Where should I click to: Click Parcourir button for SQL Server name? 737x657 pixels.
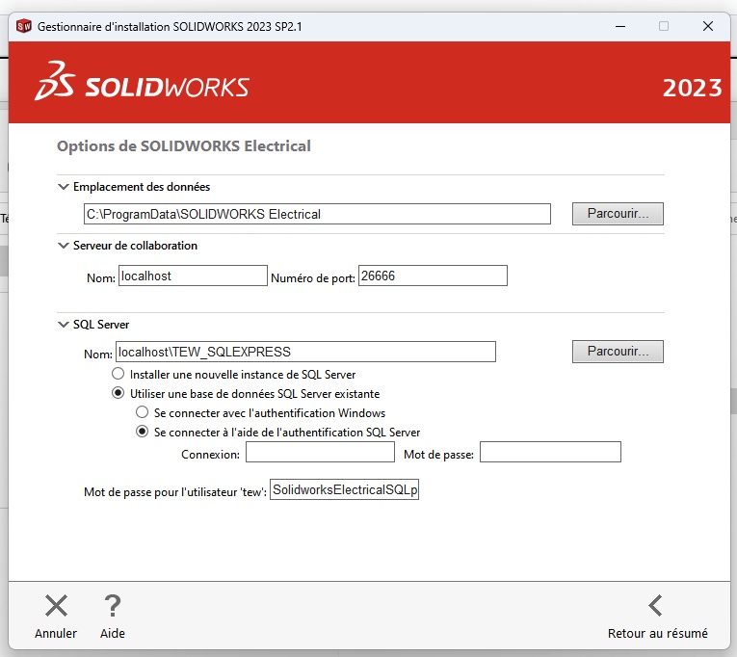[618, 352]
